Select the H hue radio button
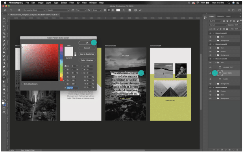The height and width of the screenshot is (153, 244). [x=65, y=66]
